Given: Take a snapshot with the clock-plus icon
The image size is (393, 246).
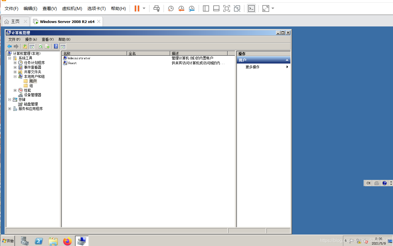Looking at the screenshot, I should (171, 9).
